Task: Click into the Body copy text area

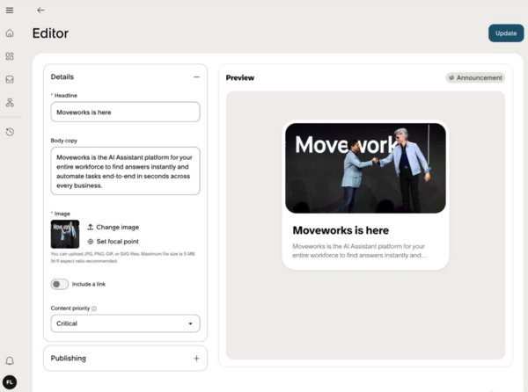Action: coord(125,171)
